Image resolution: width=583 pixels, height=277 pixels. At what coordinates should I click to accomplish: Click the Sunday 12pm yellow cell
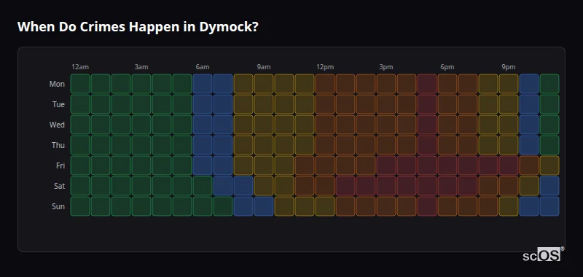(325, 206)
